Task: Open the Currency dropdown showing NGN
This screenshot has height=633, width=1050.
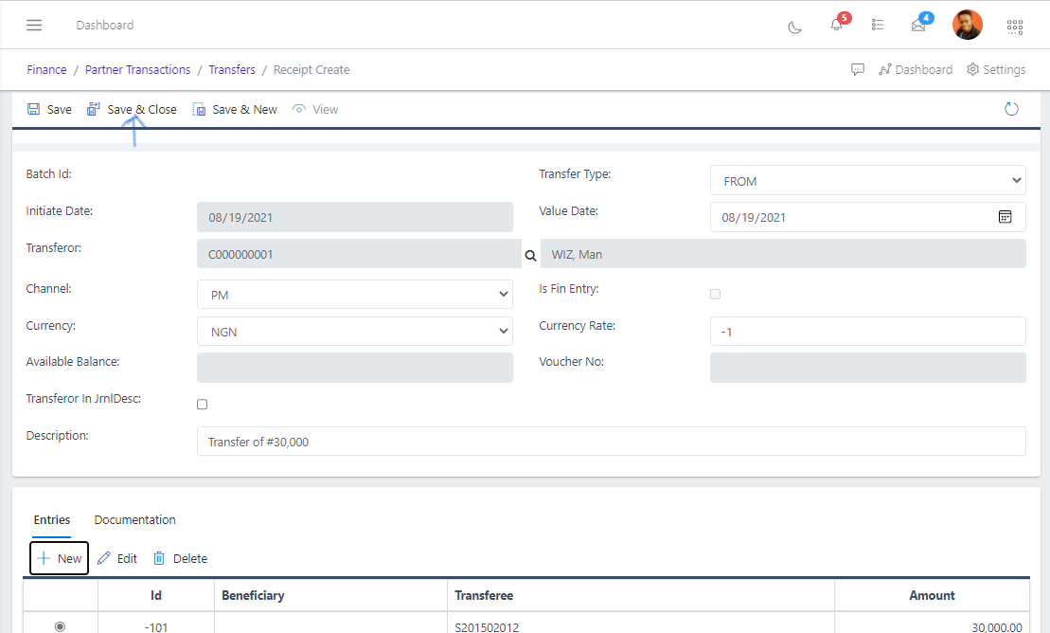Action: 354,332
